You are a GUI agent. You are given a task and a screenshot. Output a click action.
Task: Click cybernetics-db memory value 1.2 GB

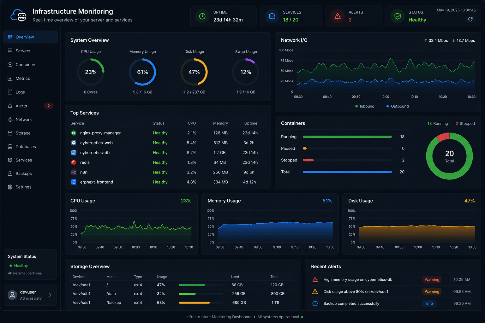(x=219, y=153)
